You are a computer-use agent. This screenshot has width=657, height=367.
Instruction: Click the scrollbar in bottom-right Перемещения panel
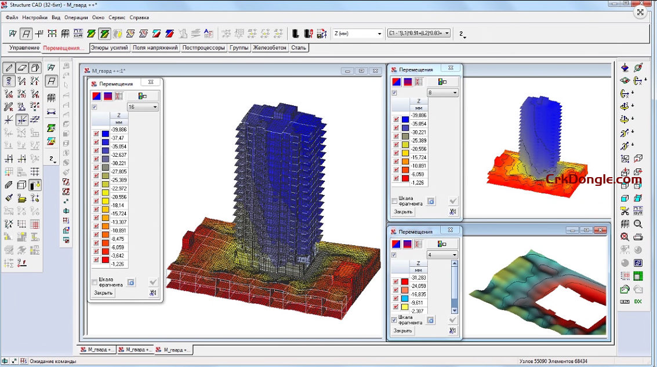click(454, 287)
